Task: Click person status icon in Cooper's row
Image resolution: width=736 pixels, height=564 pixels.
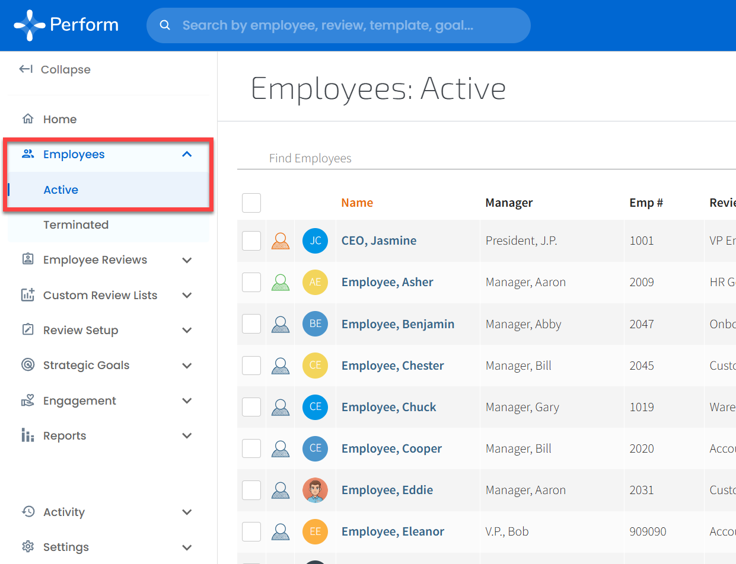Action: pos(281,448)
